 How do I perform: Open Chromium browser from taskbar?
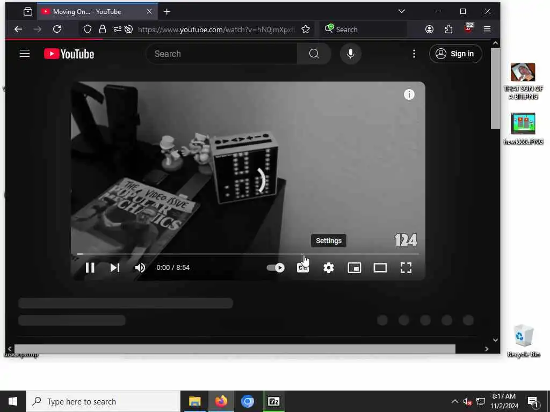247,401
